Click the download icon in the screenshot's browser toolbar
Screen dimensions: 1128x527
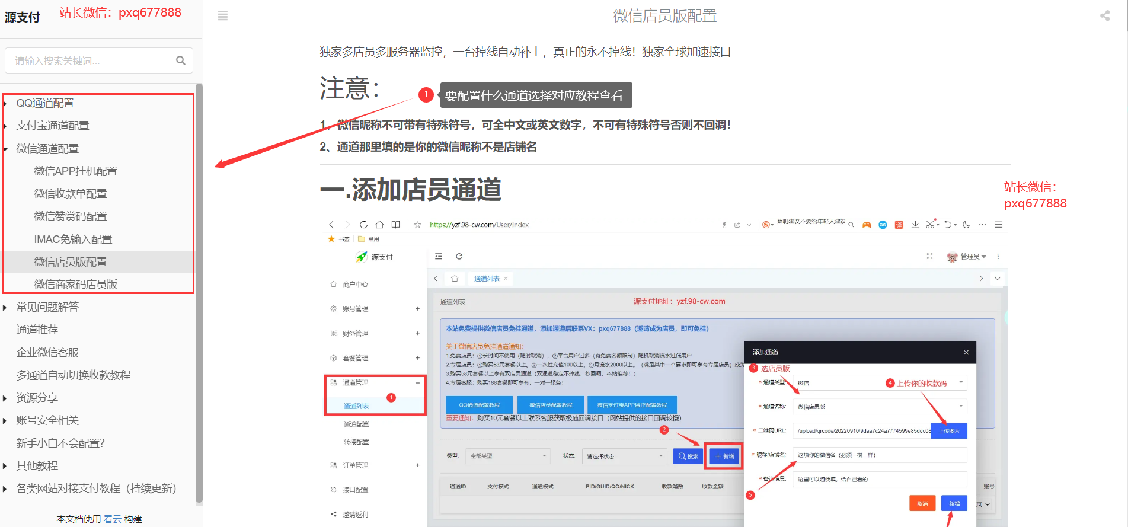(x=915, y=225)
